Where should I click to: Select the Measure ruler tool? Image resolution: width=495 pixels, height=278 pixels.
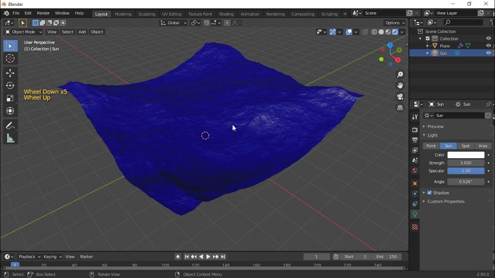(10, 139)
